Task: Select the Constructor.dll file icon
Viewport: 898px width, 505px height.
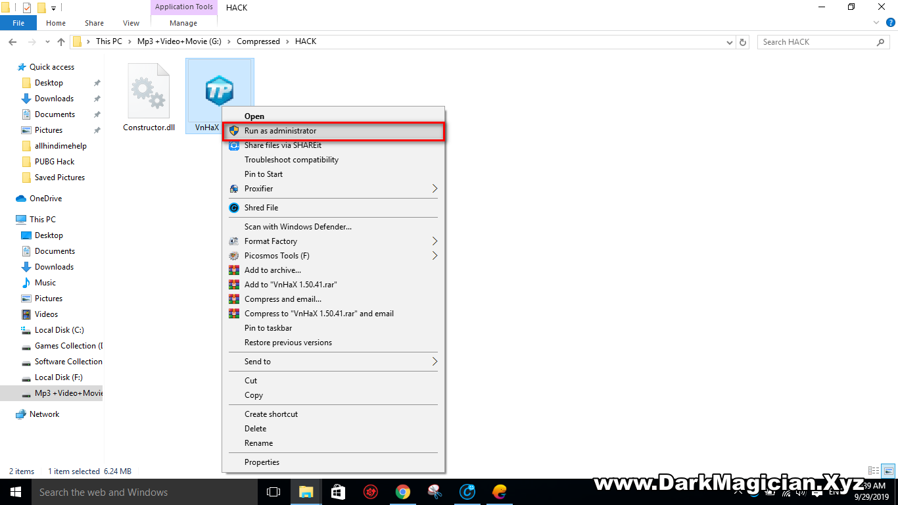Action: [x=149, y=91]
